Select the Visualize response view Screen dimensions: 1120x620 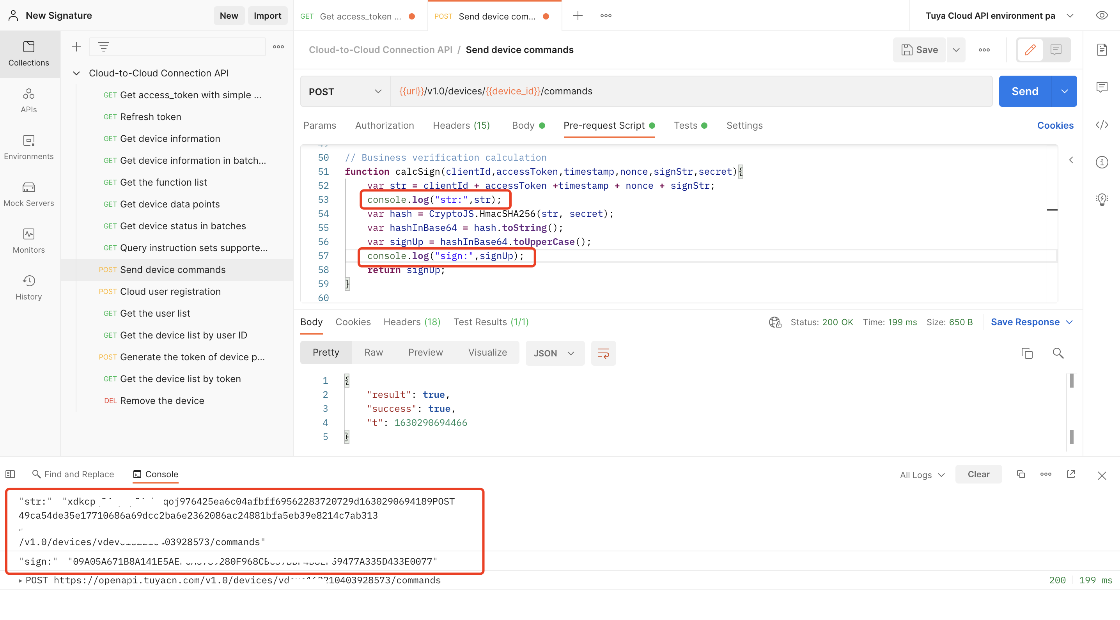[x=487, y=353]
